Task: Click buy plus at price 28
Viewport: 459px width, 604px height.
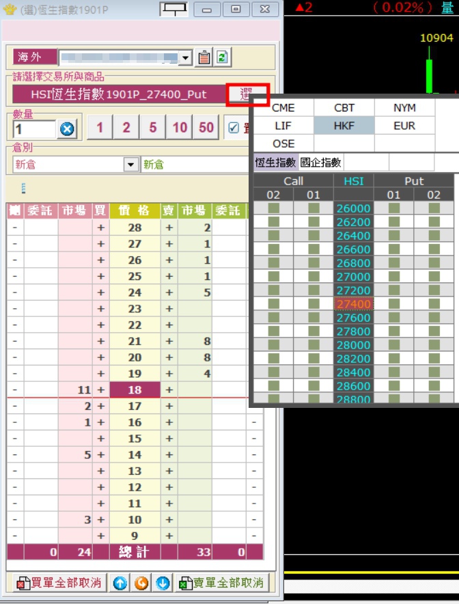Action: click(x=101, y=228)
